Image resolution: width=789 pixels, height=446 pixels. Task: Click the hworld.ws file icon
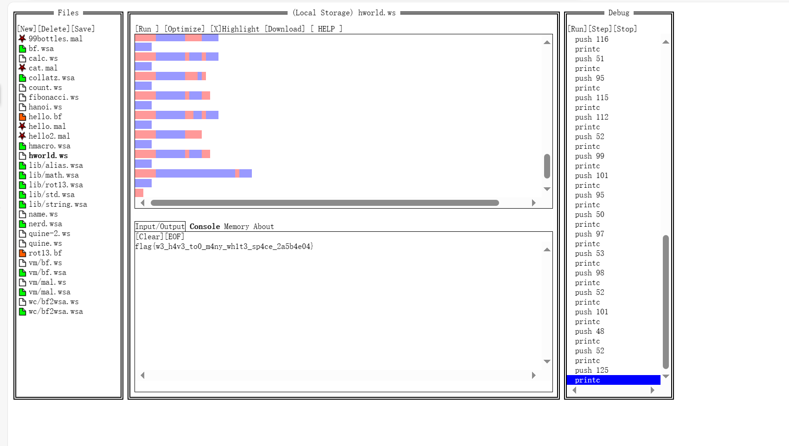(22, 156)
